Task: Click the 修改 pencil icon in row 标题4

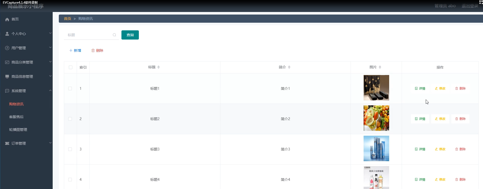Action: click(x=436, y=180)
